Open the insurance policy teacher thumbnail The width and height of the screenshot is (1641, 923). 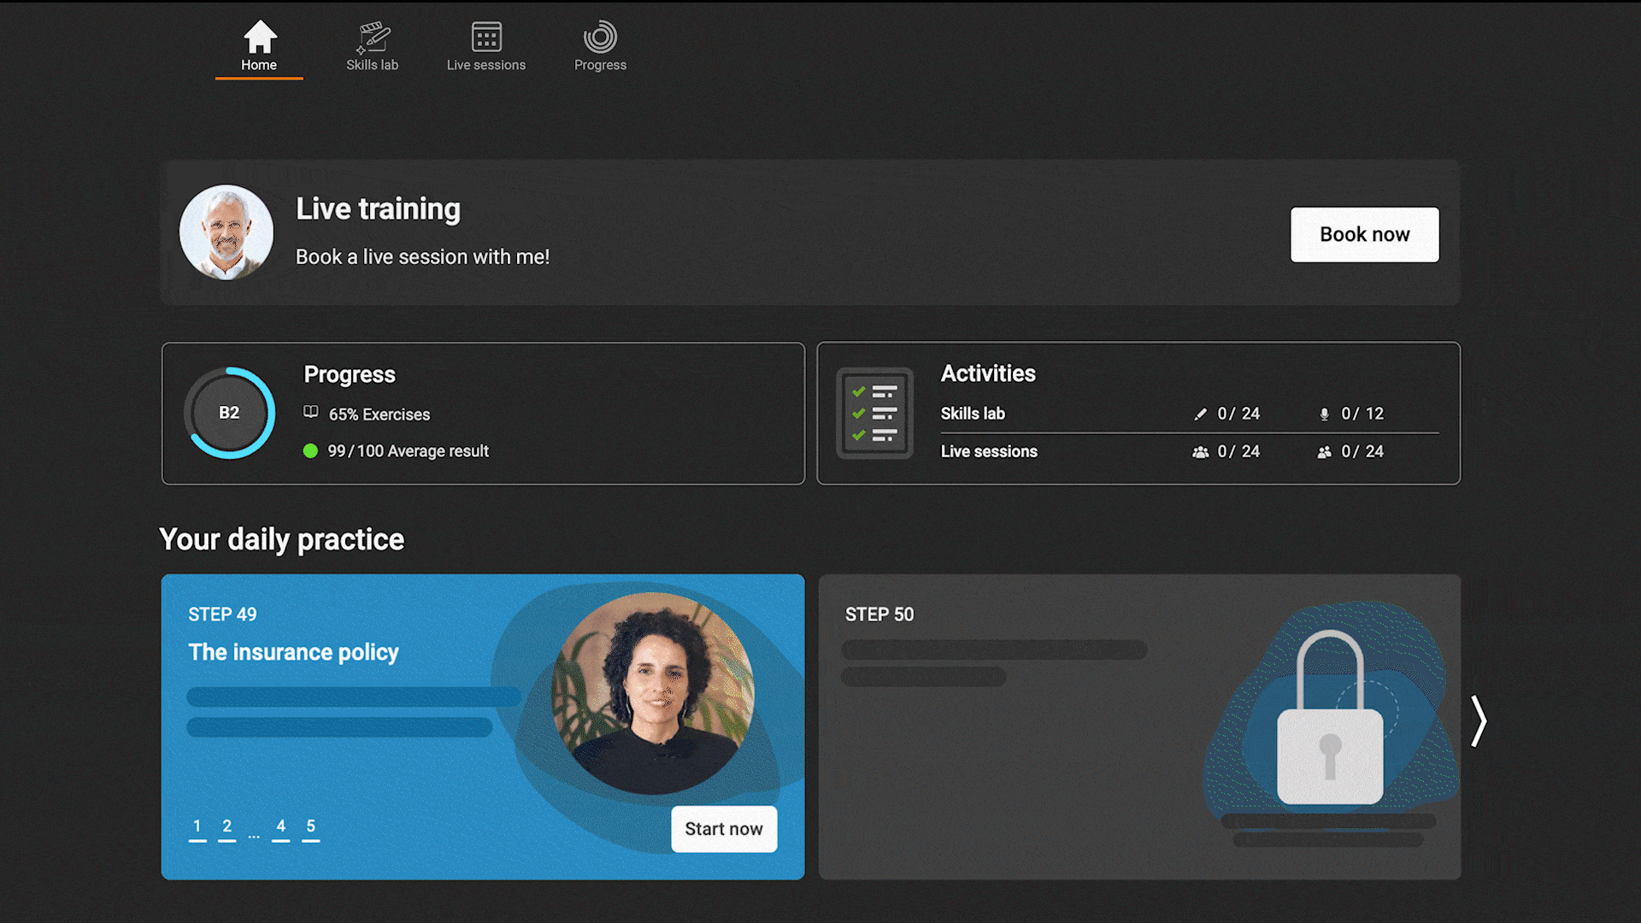pyautogui.click(x=654, y=692)
